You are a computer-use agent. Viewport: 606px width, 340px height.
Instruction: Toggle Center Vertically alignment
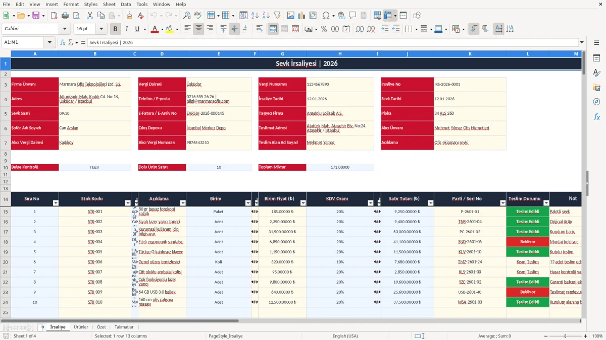coord(234,29)
